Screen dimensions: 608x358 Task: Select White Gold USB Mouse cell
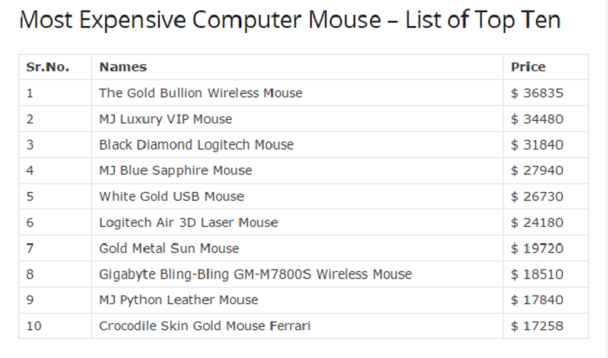pos(171,196)
